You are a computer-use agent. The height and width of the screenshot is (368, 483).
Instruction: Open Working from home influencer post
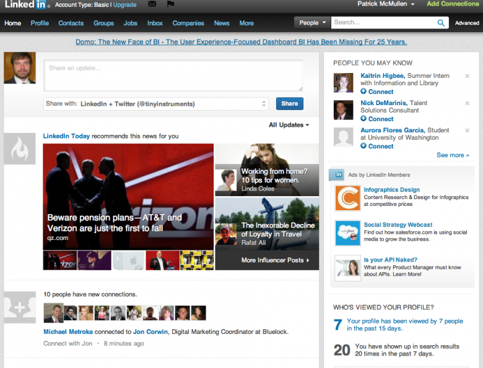(x=267, y=170)
